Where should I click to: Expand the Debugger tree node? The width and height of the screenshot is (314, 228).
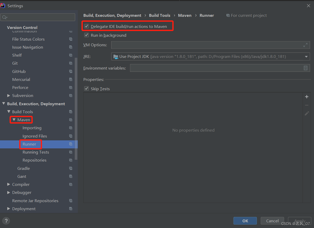click(9, 192)
